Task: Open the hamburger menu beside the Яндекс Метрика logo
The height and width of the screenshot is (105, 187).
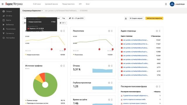Action: (3, 4)
